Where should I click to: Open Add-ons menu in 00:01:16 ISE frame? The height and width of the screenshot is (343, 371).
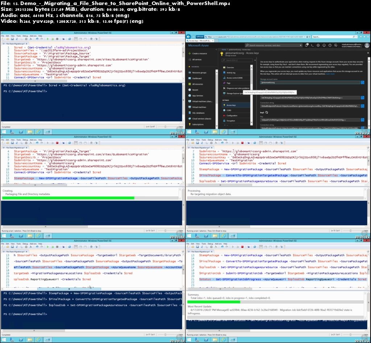pos(33,36)
